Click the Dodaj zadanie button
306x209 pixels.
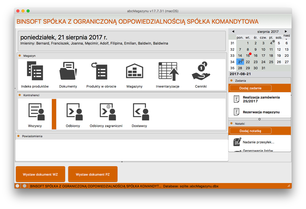point(250,88)
